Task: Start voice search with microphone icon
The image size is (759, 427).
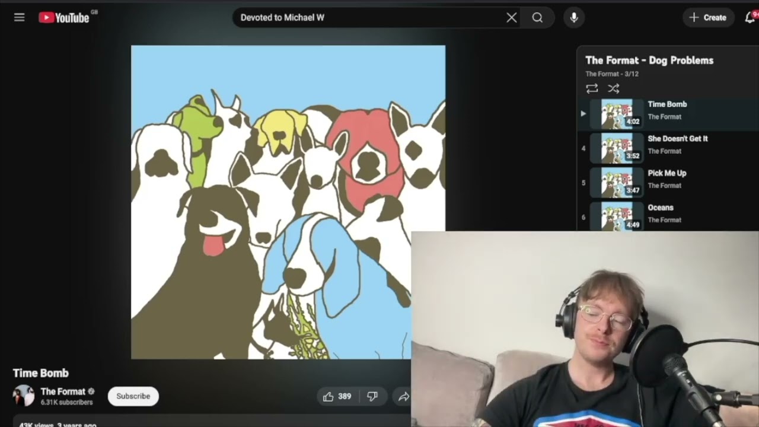Action: tap(574, 18)
